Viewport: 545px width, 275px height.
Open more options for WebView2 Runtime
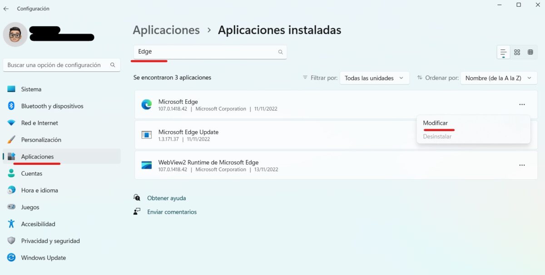(522, 166)
